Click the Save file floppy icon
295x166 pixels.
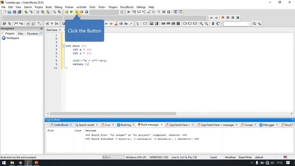click(x=14, y=12)
